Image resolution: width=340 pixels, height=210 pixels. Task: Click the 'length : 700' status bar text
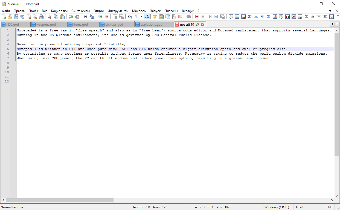[x=141, y=207]
